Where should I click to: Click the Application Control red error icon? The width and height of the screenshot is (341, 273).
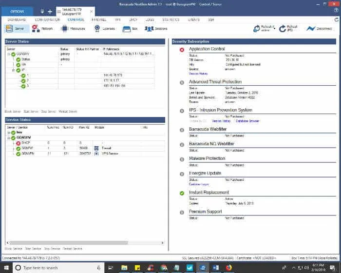pyautogui.click(x=182, y=50)
